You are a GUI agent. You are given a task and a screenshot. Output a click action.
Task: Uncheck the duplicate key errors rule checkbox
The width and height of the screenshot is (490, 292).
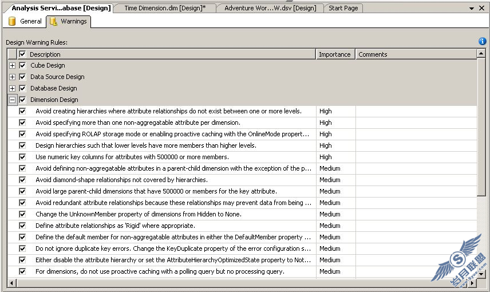(x=22, y=248)
